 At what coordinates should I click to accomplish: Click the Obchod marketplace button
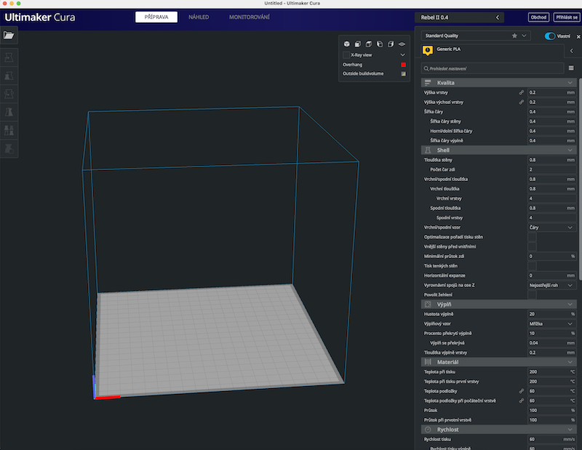coord(539,17)
